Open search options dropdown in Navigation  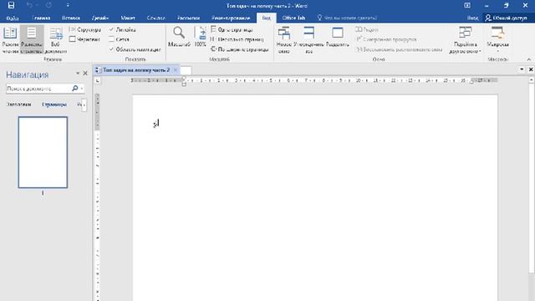click(x=82, y=89)
